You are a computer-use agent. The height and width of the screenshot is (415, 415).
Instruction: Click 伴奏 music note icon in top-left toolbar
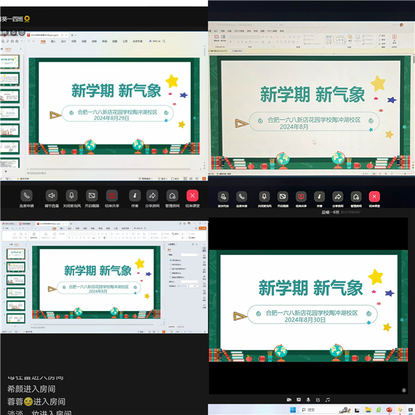click(135, 195)
